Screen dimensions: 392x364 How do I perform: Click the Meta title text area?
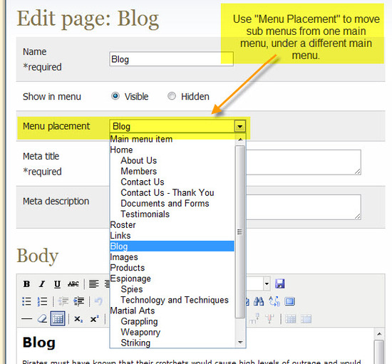pos(304,162)
